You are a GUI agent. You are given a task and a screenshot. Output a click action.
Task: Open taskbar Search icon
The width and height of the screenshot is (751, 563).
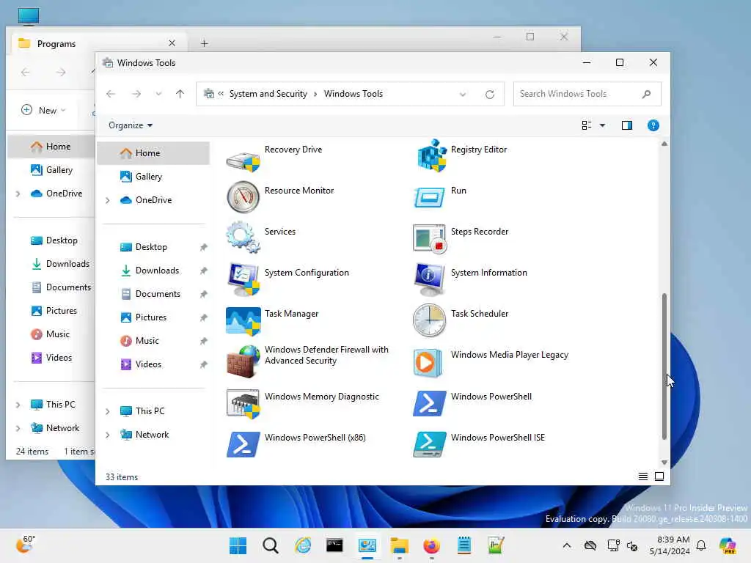click(x=270, y=545)
